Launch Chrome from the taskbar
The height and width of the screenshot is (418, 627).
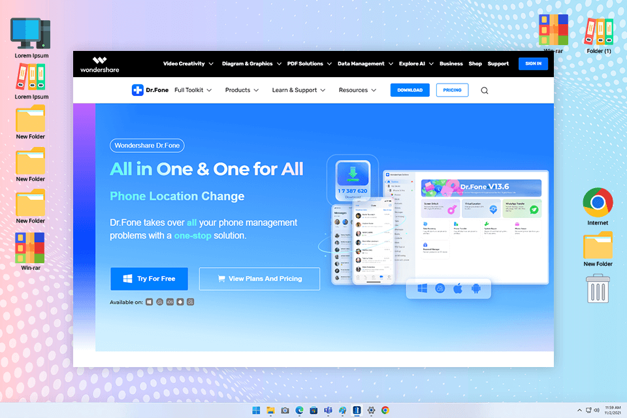click(385, 410)
